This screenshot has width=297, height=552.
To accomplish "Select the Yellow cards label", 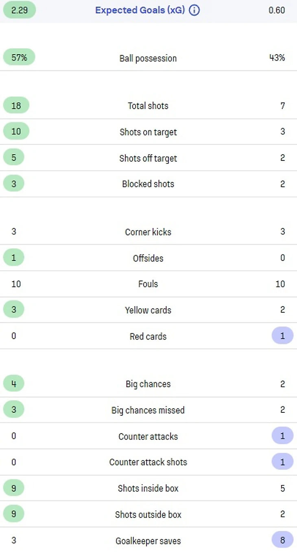I will pos(148,310).
